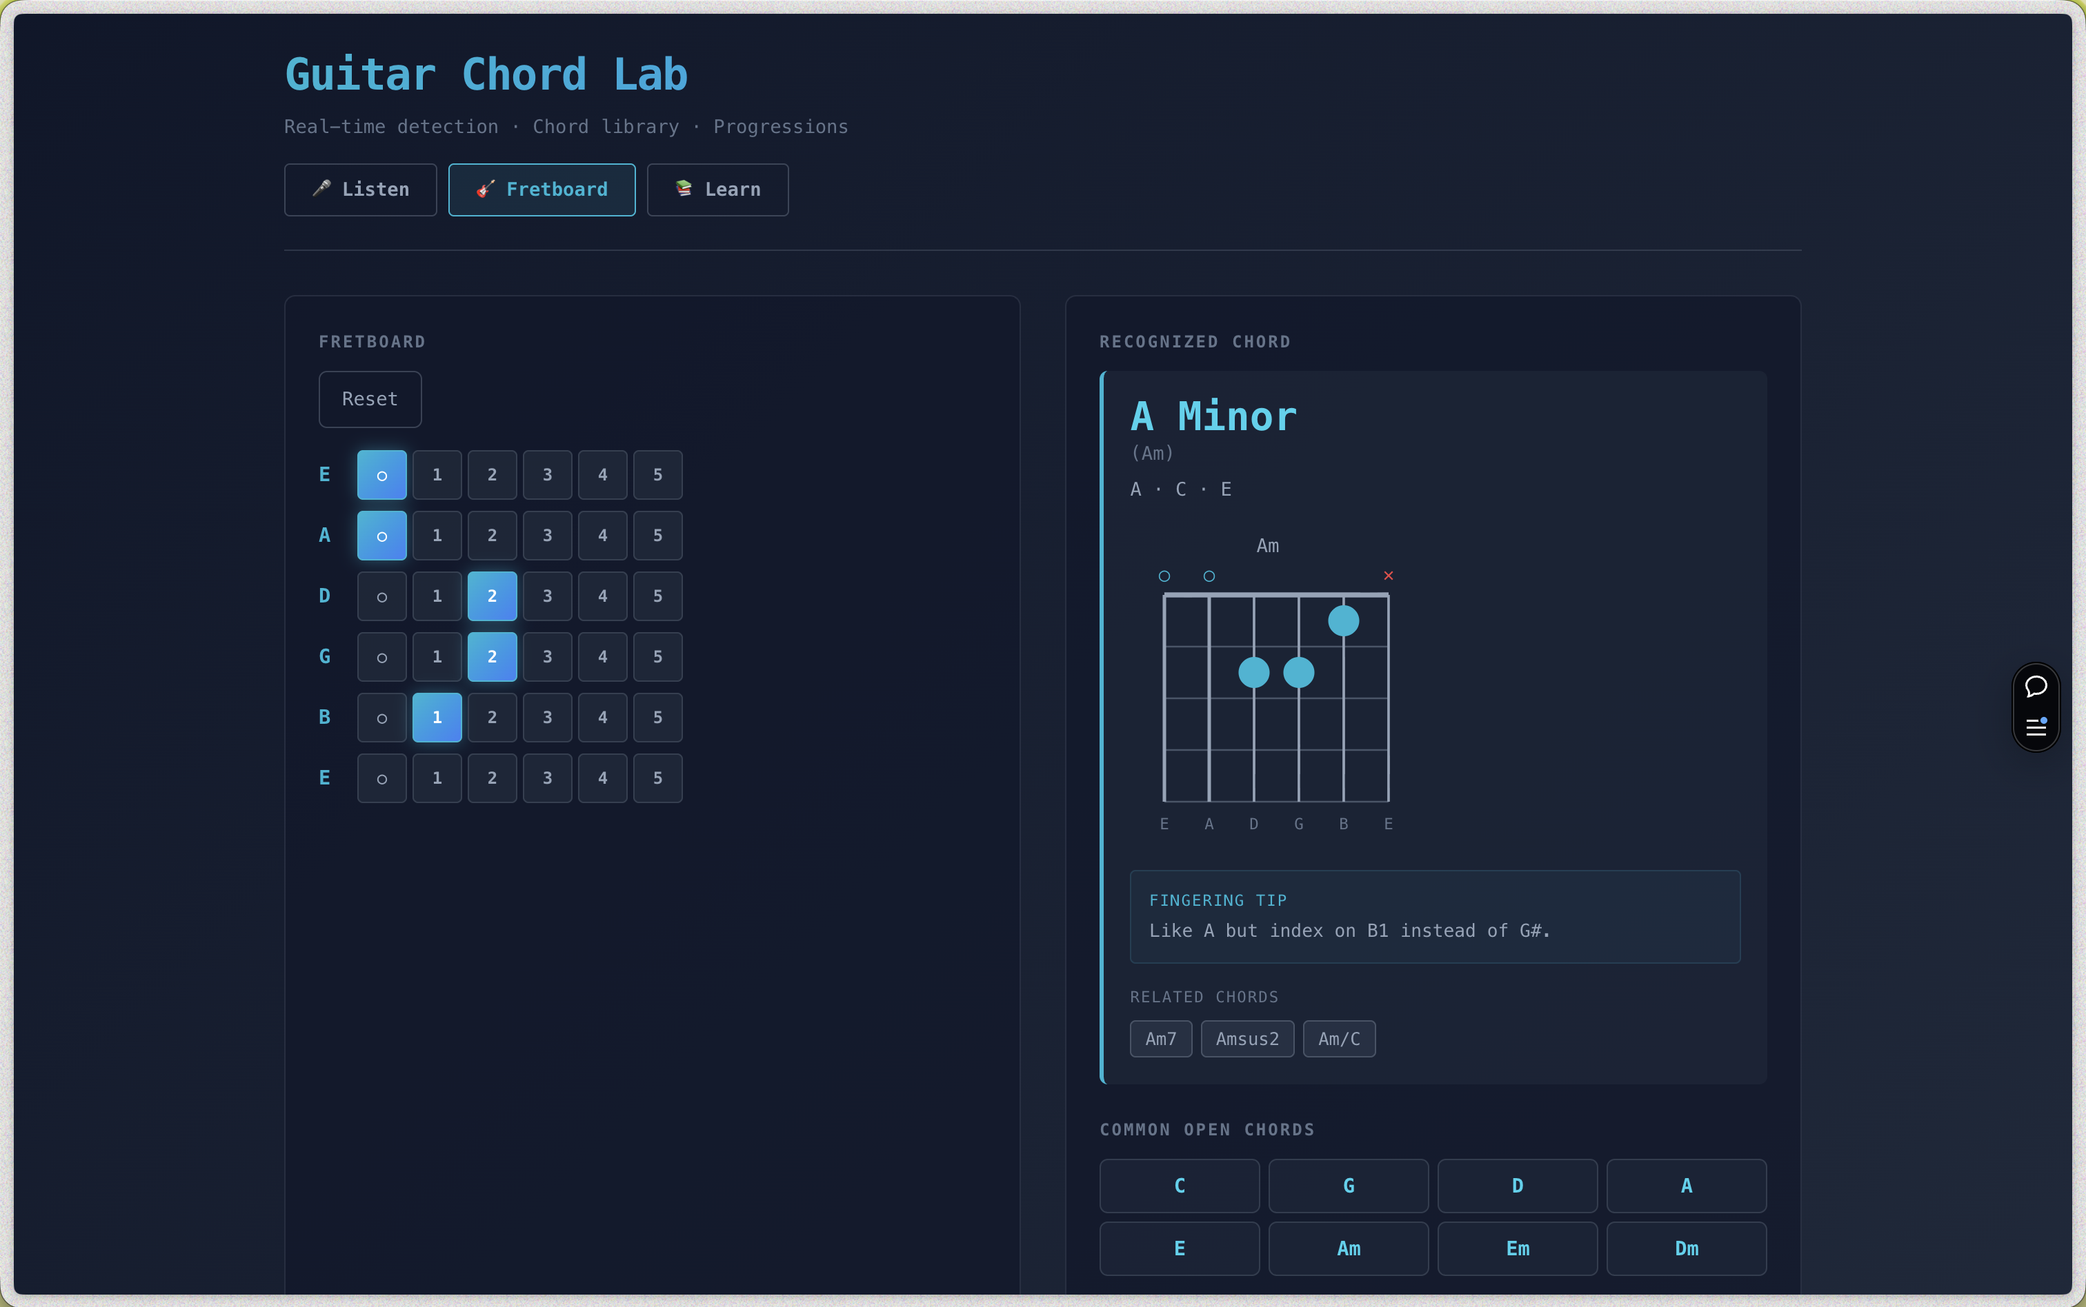The image size is (2086, 1307).
Task: Load the C common open chord
Action: pos(1180,1186)
